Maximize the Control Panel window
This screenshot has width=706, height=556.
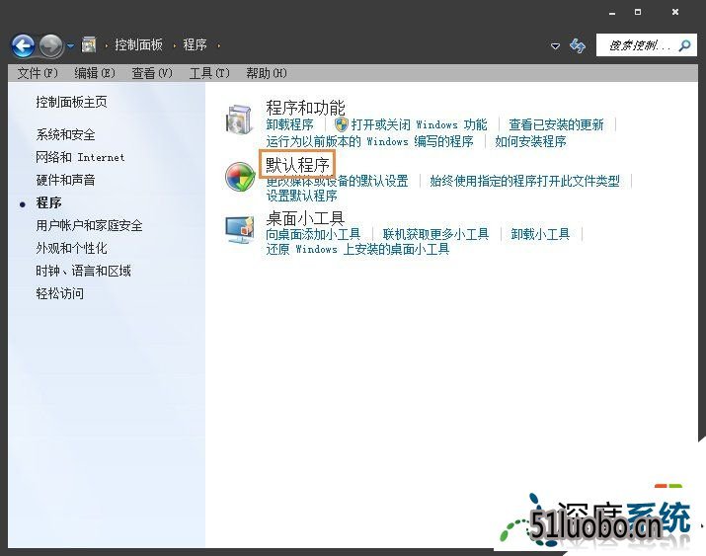click(x=638, y=12)
